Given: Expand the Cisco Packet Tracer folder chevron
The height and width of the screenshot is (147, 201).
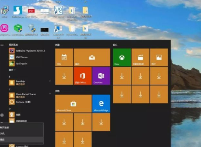Looking at the screenshot, I should coord(50,94).
